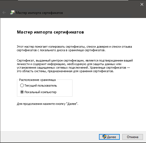
Task: Click the Текущий пользователь label text
Action: (40, 86)
